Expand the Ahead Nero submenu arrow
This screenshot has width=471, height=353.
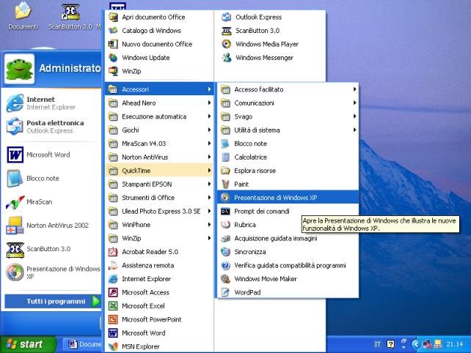209,103
